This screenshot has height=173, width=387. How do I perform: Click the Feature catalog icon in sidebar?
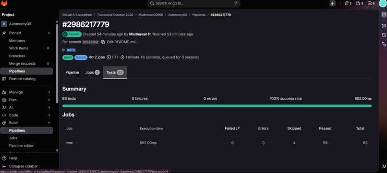(4, 79)
